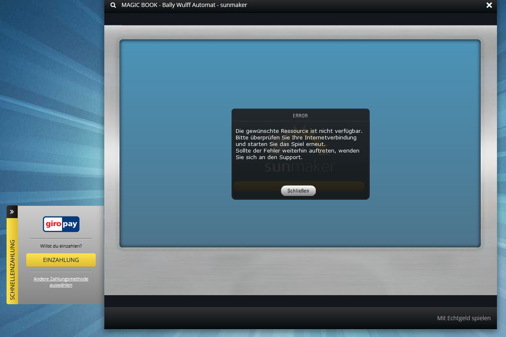Click the yellow EINZAHLUNG button
The image size is (506, 337).
(x=61, y=260)
